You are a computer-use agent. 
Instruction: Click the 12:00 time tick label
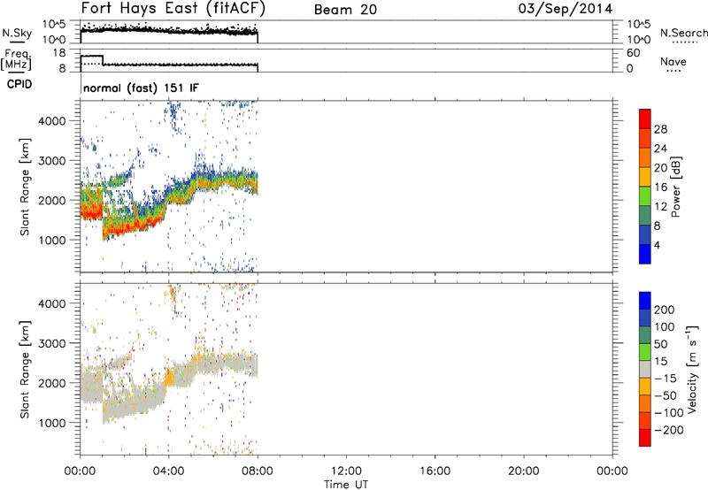click(346, 471)
